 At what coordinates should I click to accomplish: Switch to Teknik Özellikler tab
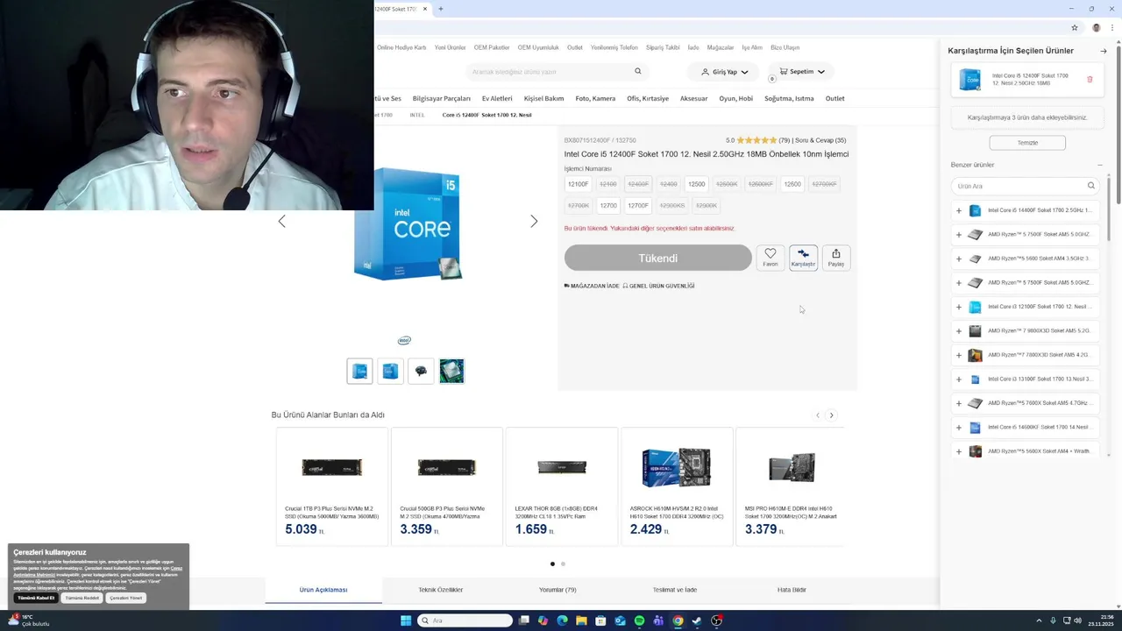[440, 590]
